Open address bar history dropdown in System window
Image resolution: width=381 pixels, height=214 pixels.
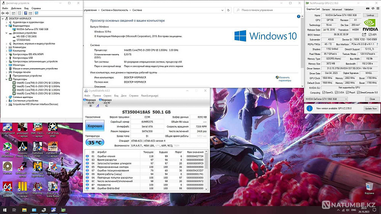point(222,10)
